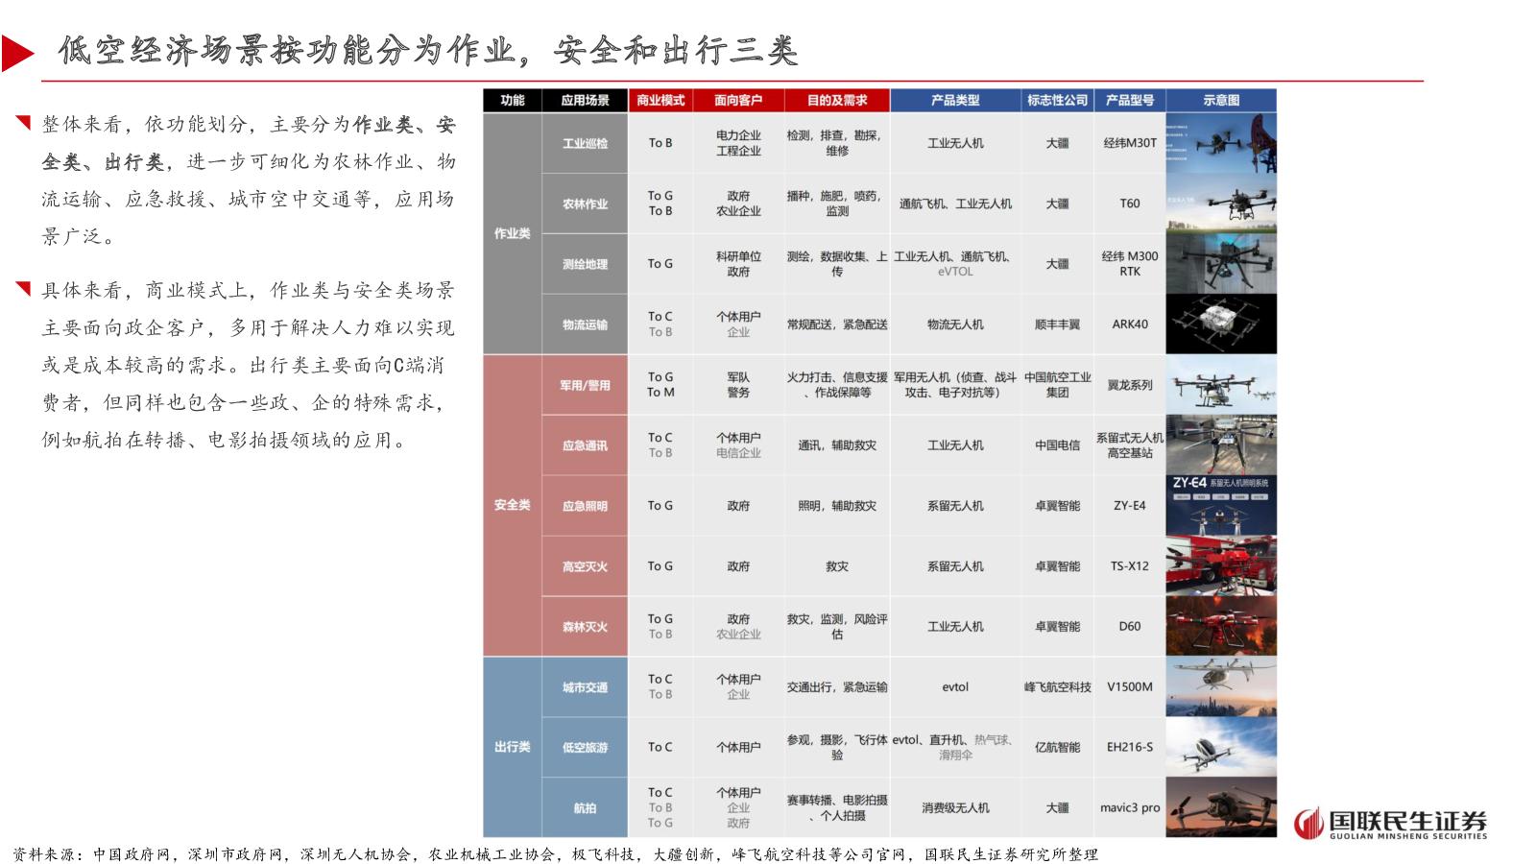Viewport: 1536px width, 864px height.
Task: Click the 标志性公司 column header
Action: 1057,101
